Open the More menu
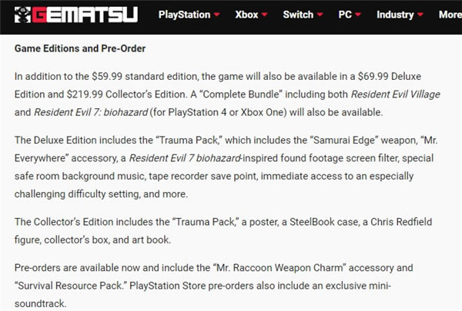Viewport: 462px width, 311px height. (450, 15)
